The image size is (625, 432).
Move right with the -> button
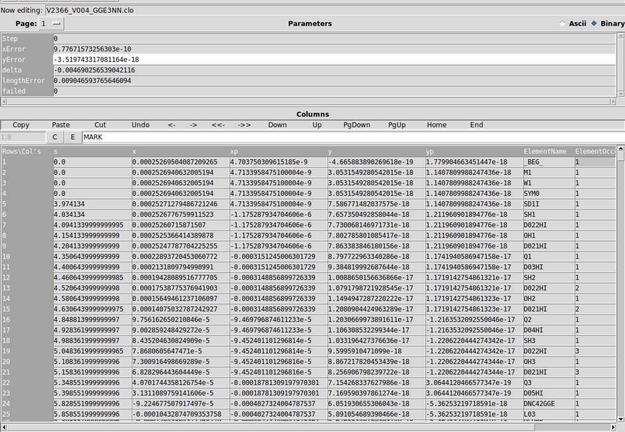(193, 125)
